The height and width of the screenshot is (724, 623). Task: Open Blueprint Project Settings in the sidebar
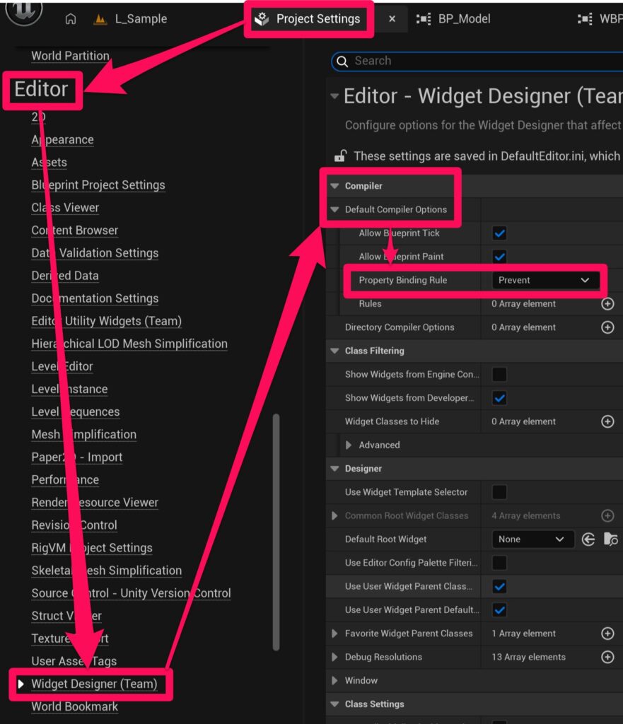pyautogui.click(x=98, y=185)
